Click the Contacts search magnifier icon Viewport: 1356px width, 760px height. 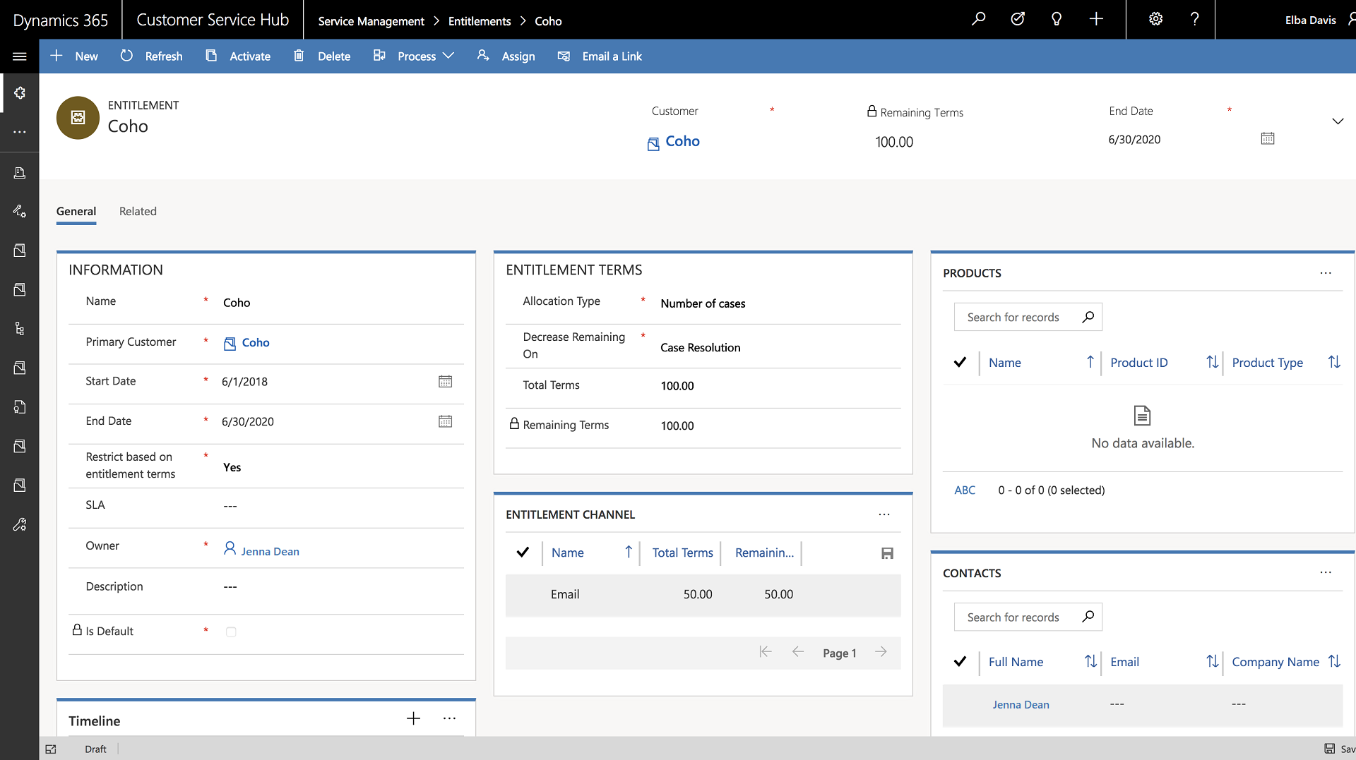pyautogui.click(x=1088, y=617)
